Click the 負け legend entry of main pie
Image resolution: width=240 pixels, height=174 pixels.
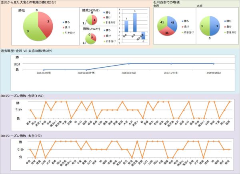point(70,27)
